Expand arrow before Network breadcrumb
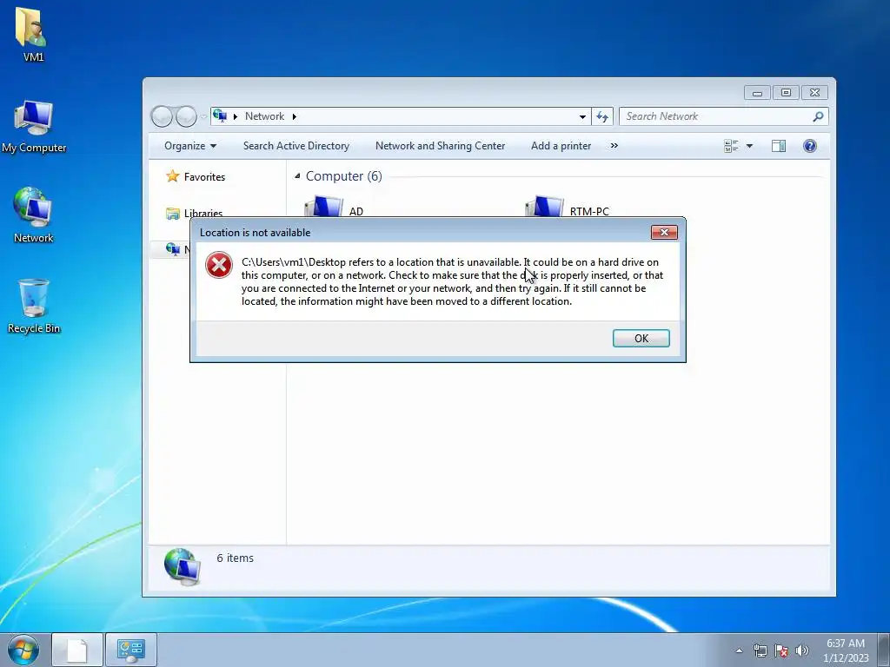The height and width of the screenshot is (667, 890). point(235,116)
